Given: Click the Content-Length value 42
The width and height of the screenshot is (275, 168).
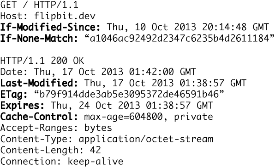Looking at the screenshot, I should [96, 150].
